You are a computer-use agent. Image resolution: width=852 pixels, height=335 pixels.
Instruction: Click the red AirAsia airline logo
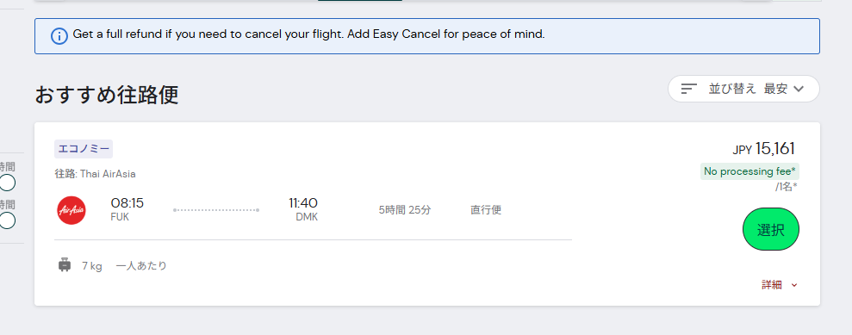72,210
